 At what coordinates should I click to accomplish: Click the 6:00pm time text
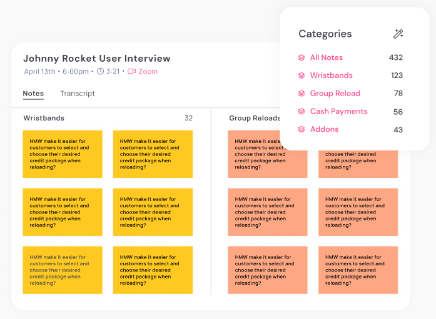(x=76, y=72)
